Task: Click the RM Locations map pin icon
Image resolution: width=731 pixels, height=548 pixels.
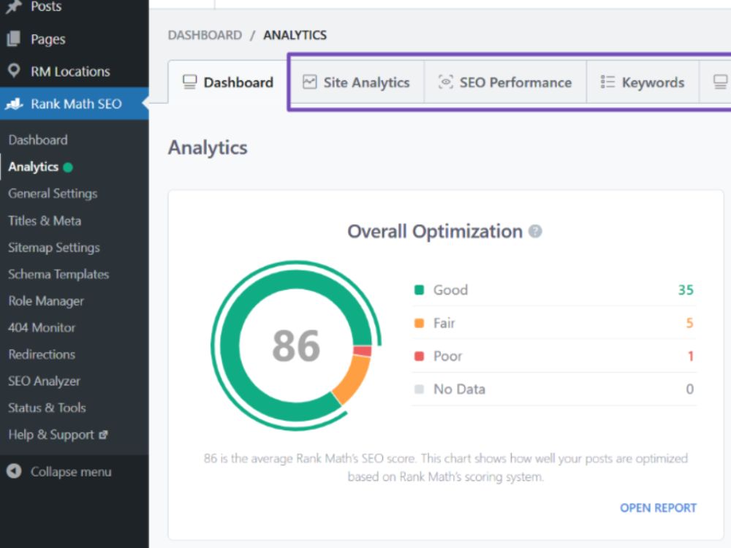Action: coord(14,71)
